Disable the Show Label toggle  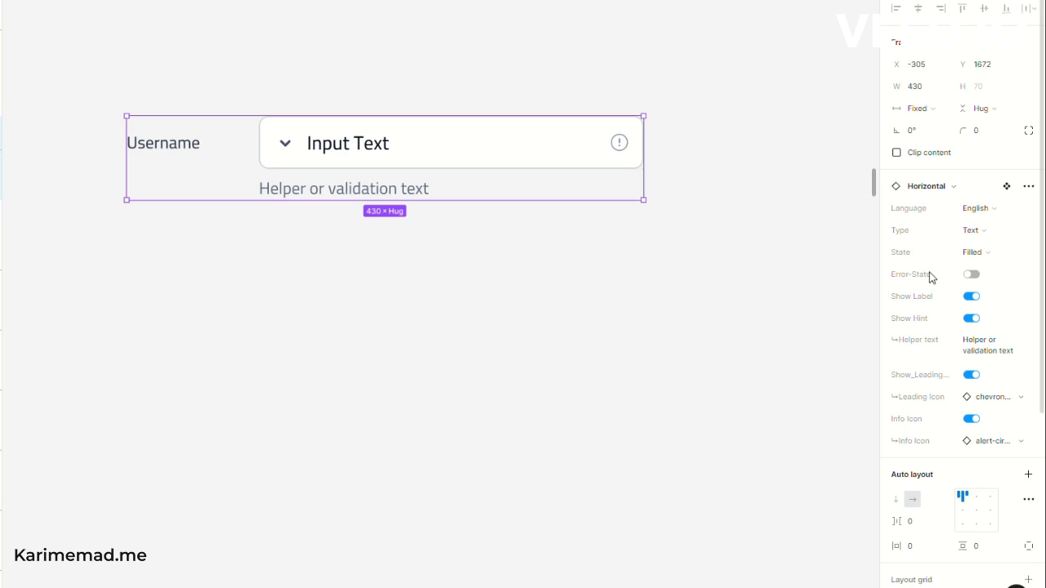pos(971,296)
